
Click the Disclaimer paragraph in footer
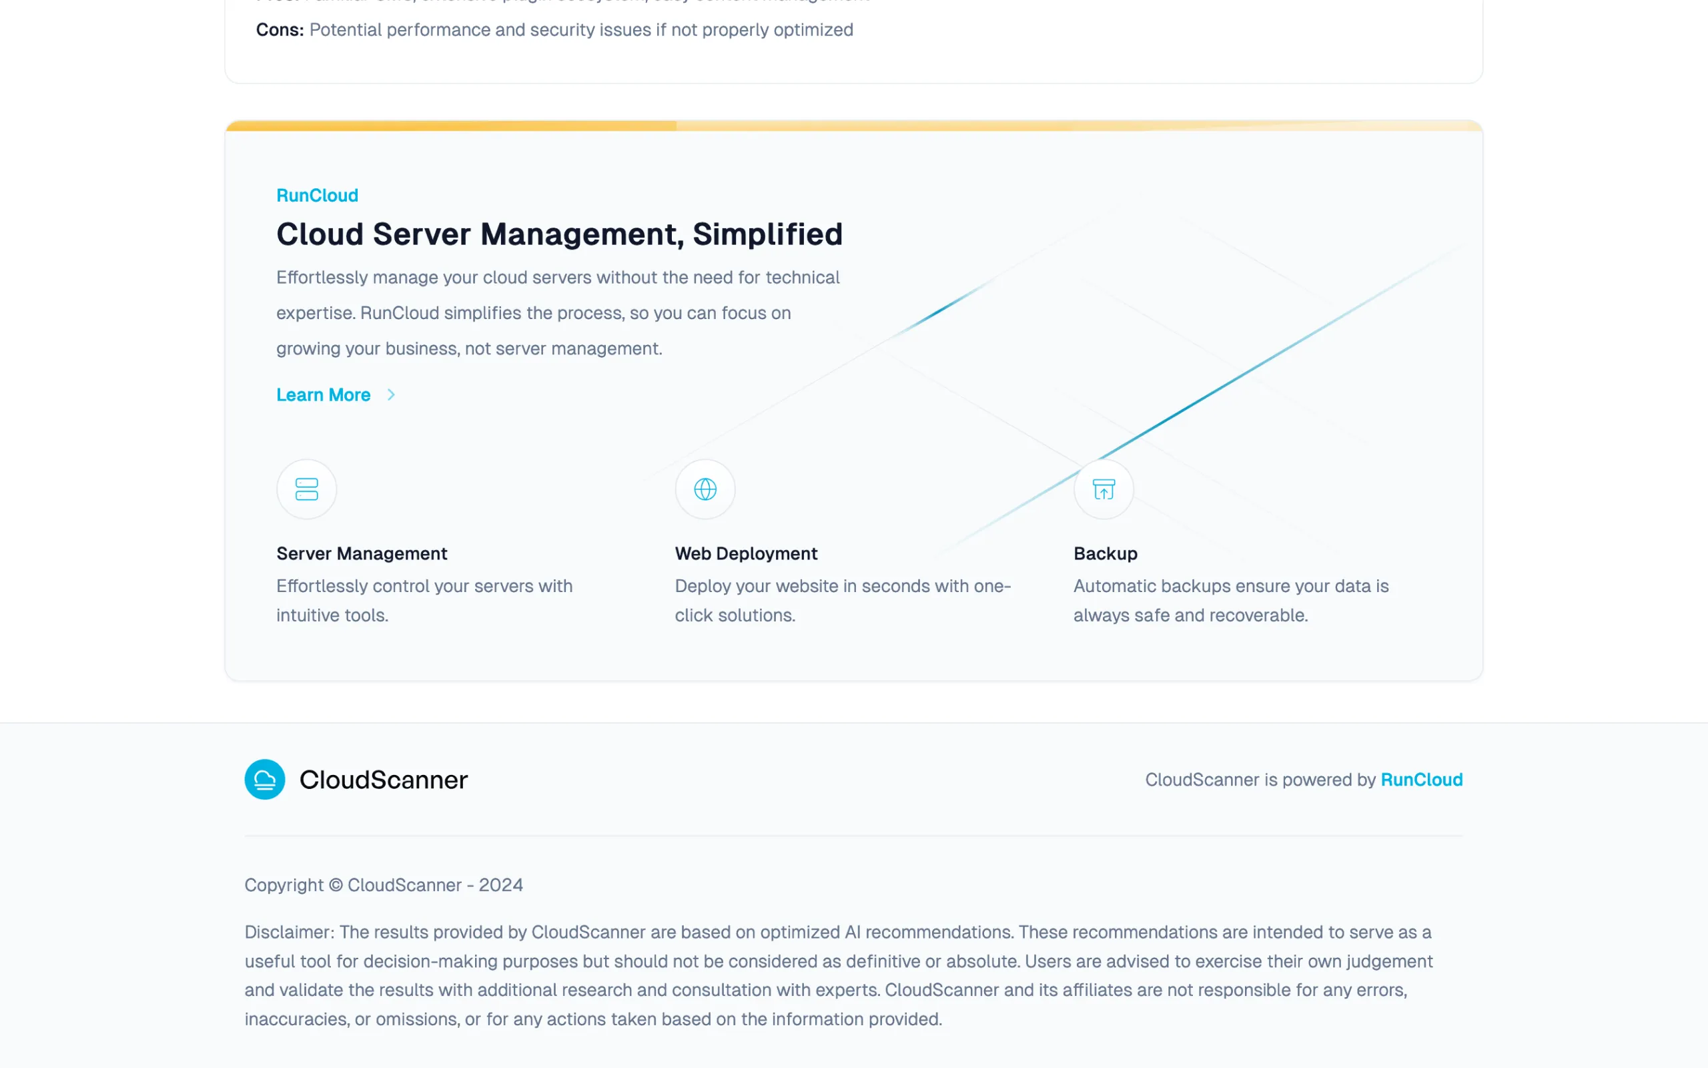click(839, 975)
